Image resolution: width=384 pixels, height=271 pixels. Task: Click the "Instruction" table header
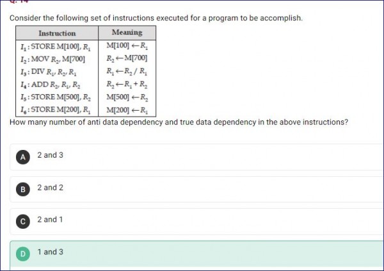point(57,33)
